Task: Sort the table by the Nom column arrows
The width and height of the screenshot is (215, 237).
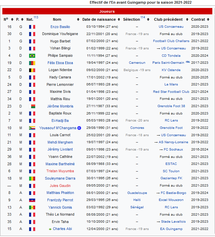Action: 78,20
